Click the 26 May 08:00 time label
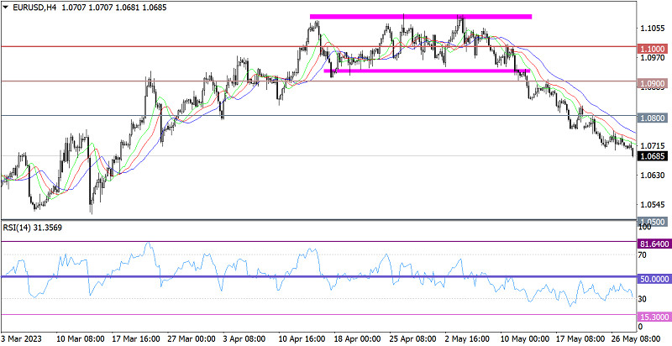The image size is (672, 346). [x=642, y=339]
